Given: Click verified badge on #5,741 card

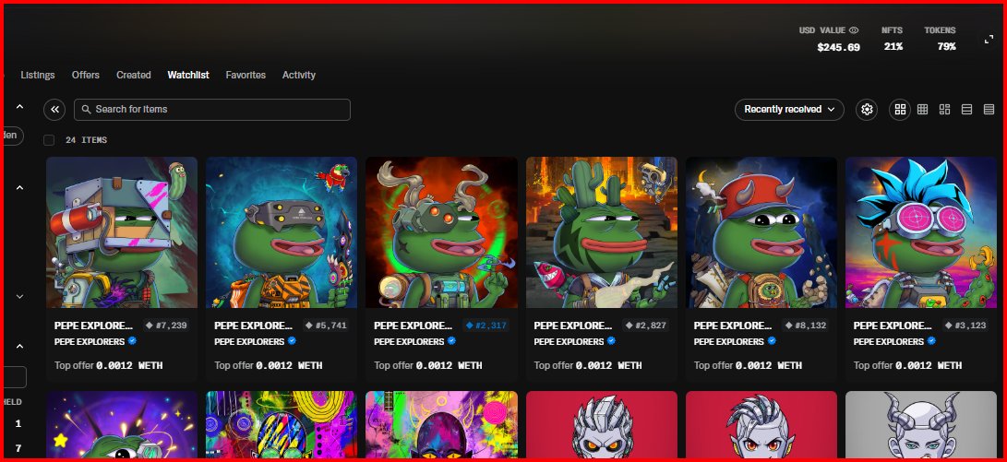Looking at the screenshot, I should 292,340.
